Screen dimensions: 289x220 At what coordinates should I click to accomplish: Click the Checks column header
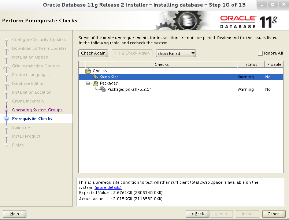[161, 64]
